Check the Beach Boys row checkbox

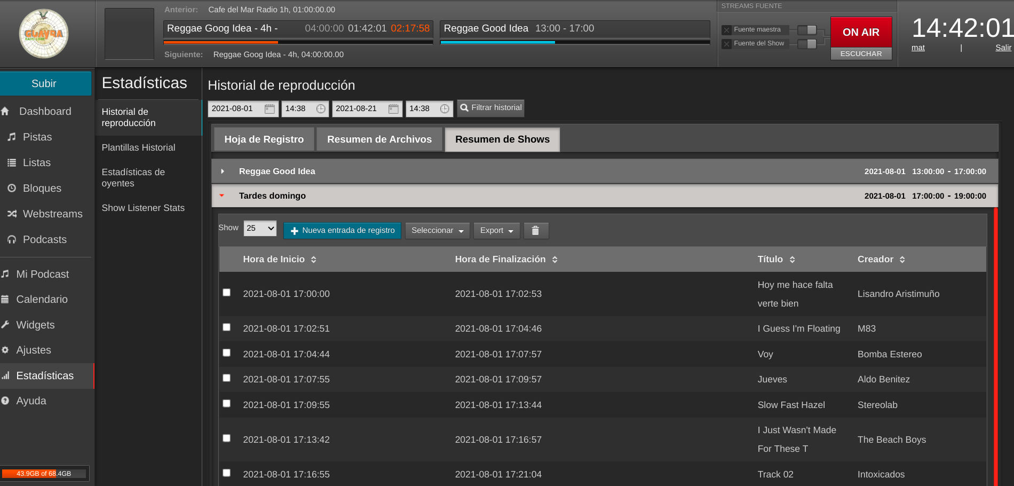pos(227,438)
